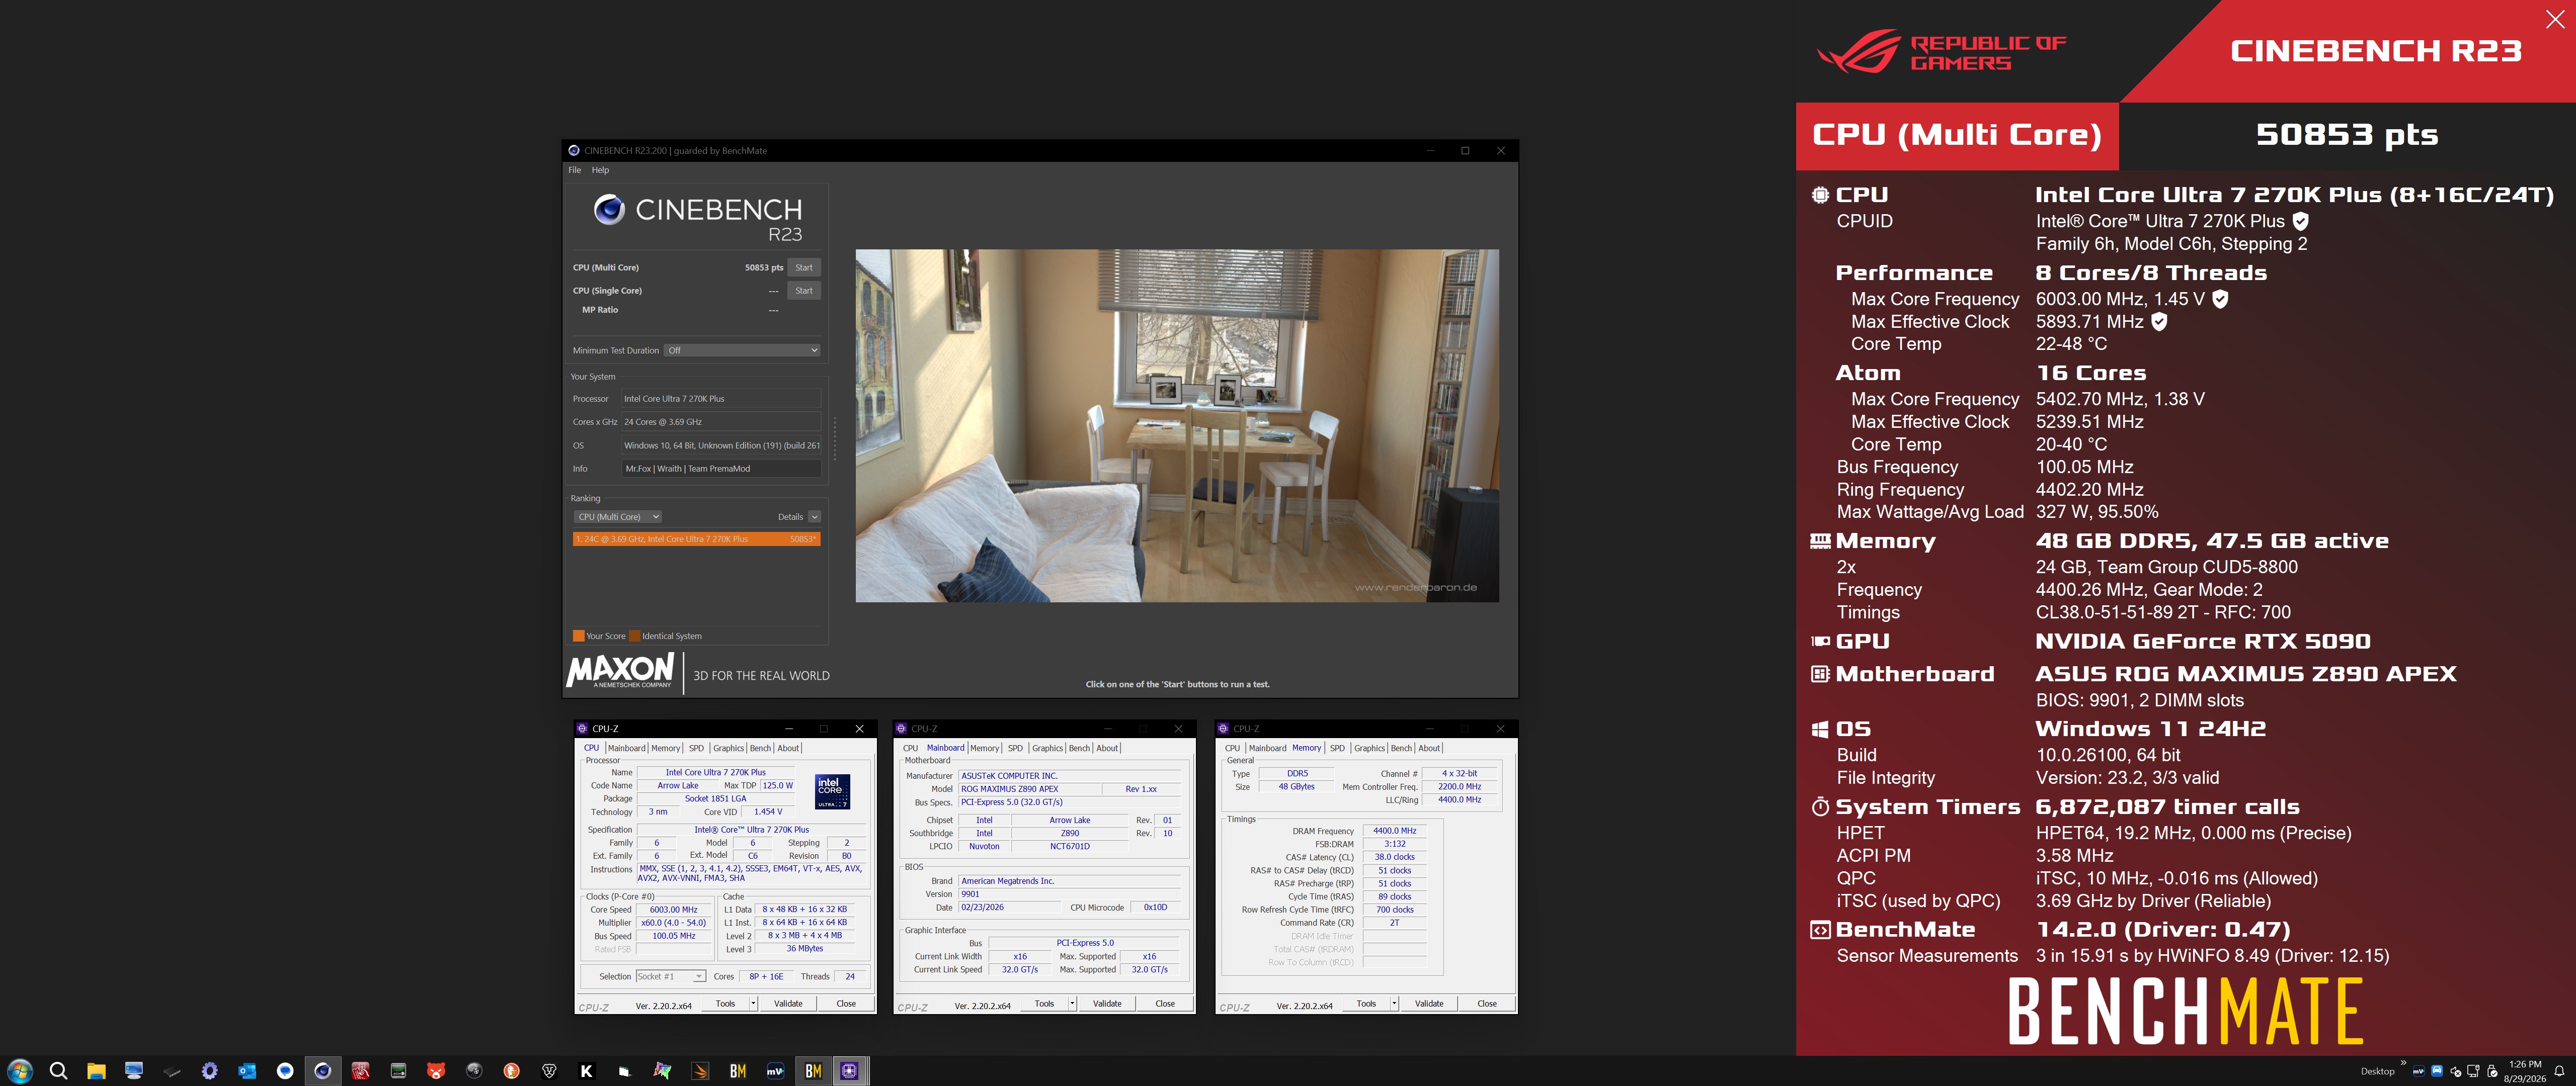Click the purple CPU-Z taskbar icon
This screenshot has height=1086, width=2576.
(850, 1071)
